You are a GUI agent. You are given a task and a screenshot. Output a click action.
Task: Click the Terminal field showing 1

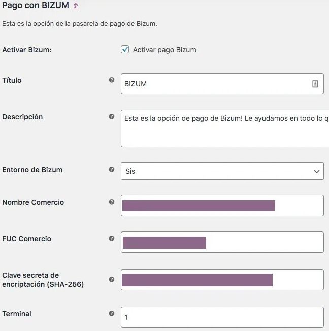[222, 317]
